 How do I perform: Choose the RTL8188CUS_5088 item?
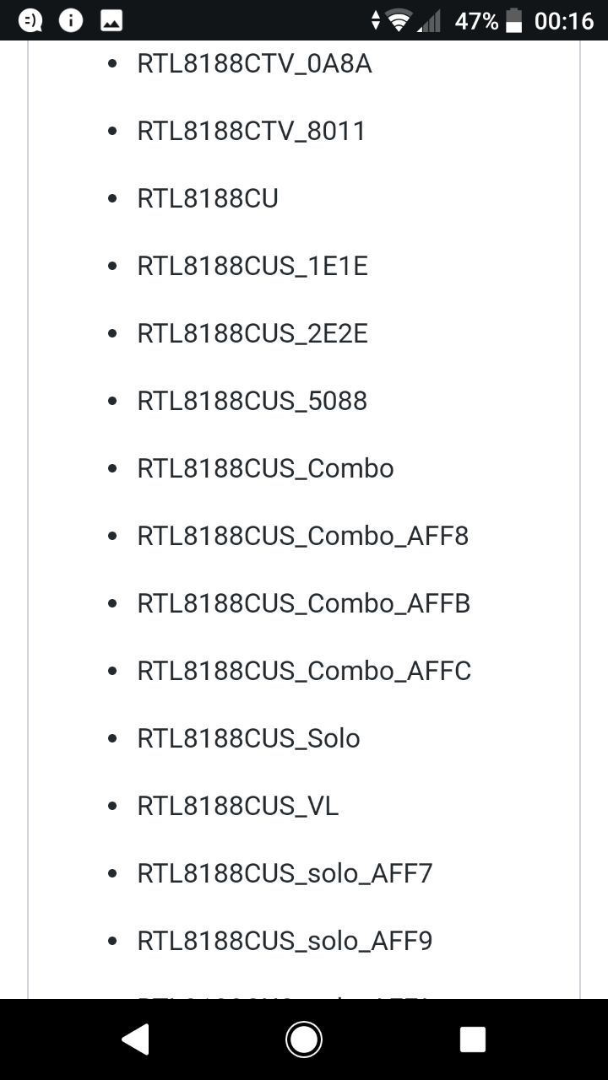(x=252, y=401)
